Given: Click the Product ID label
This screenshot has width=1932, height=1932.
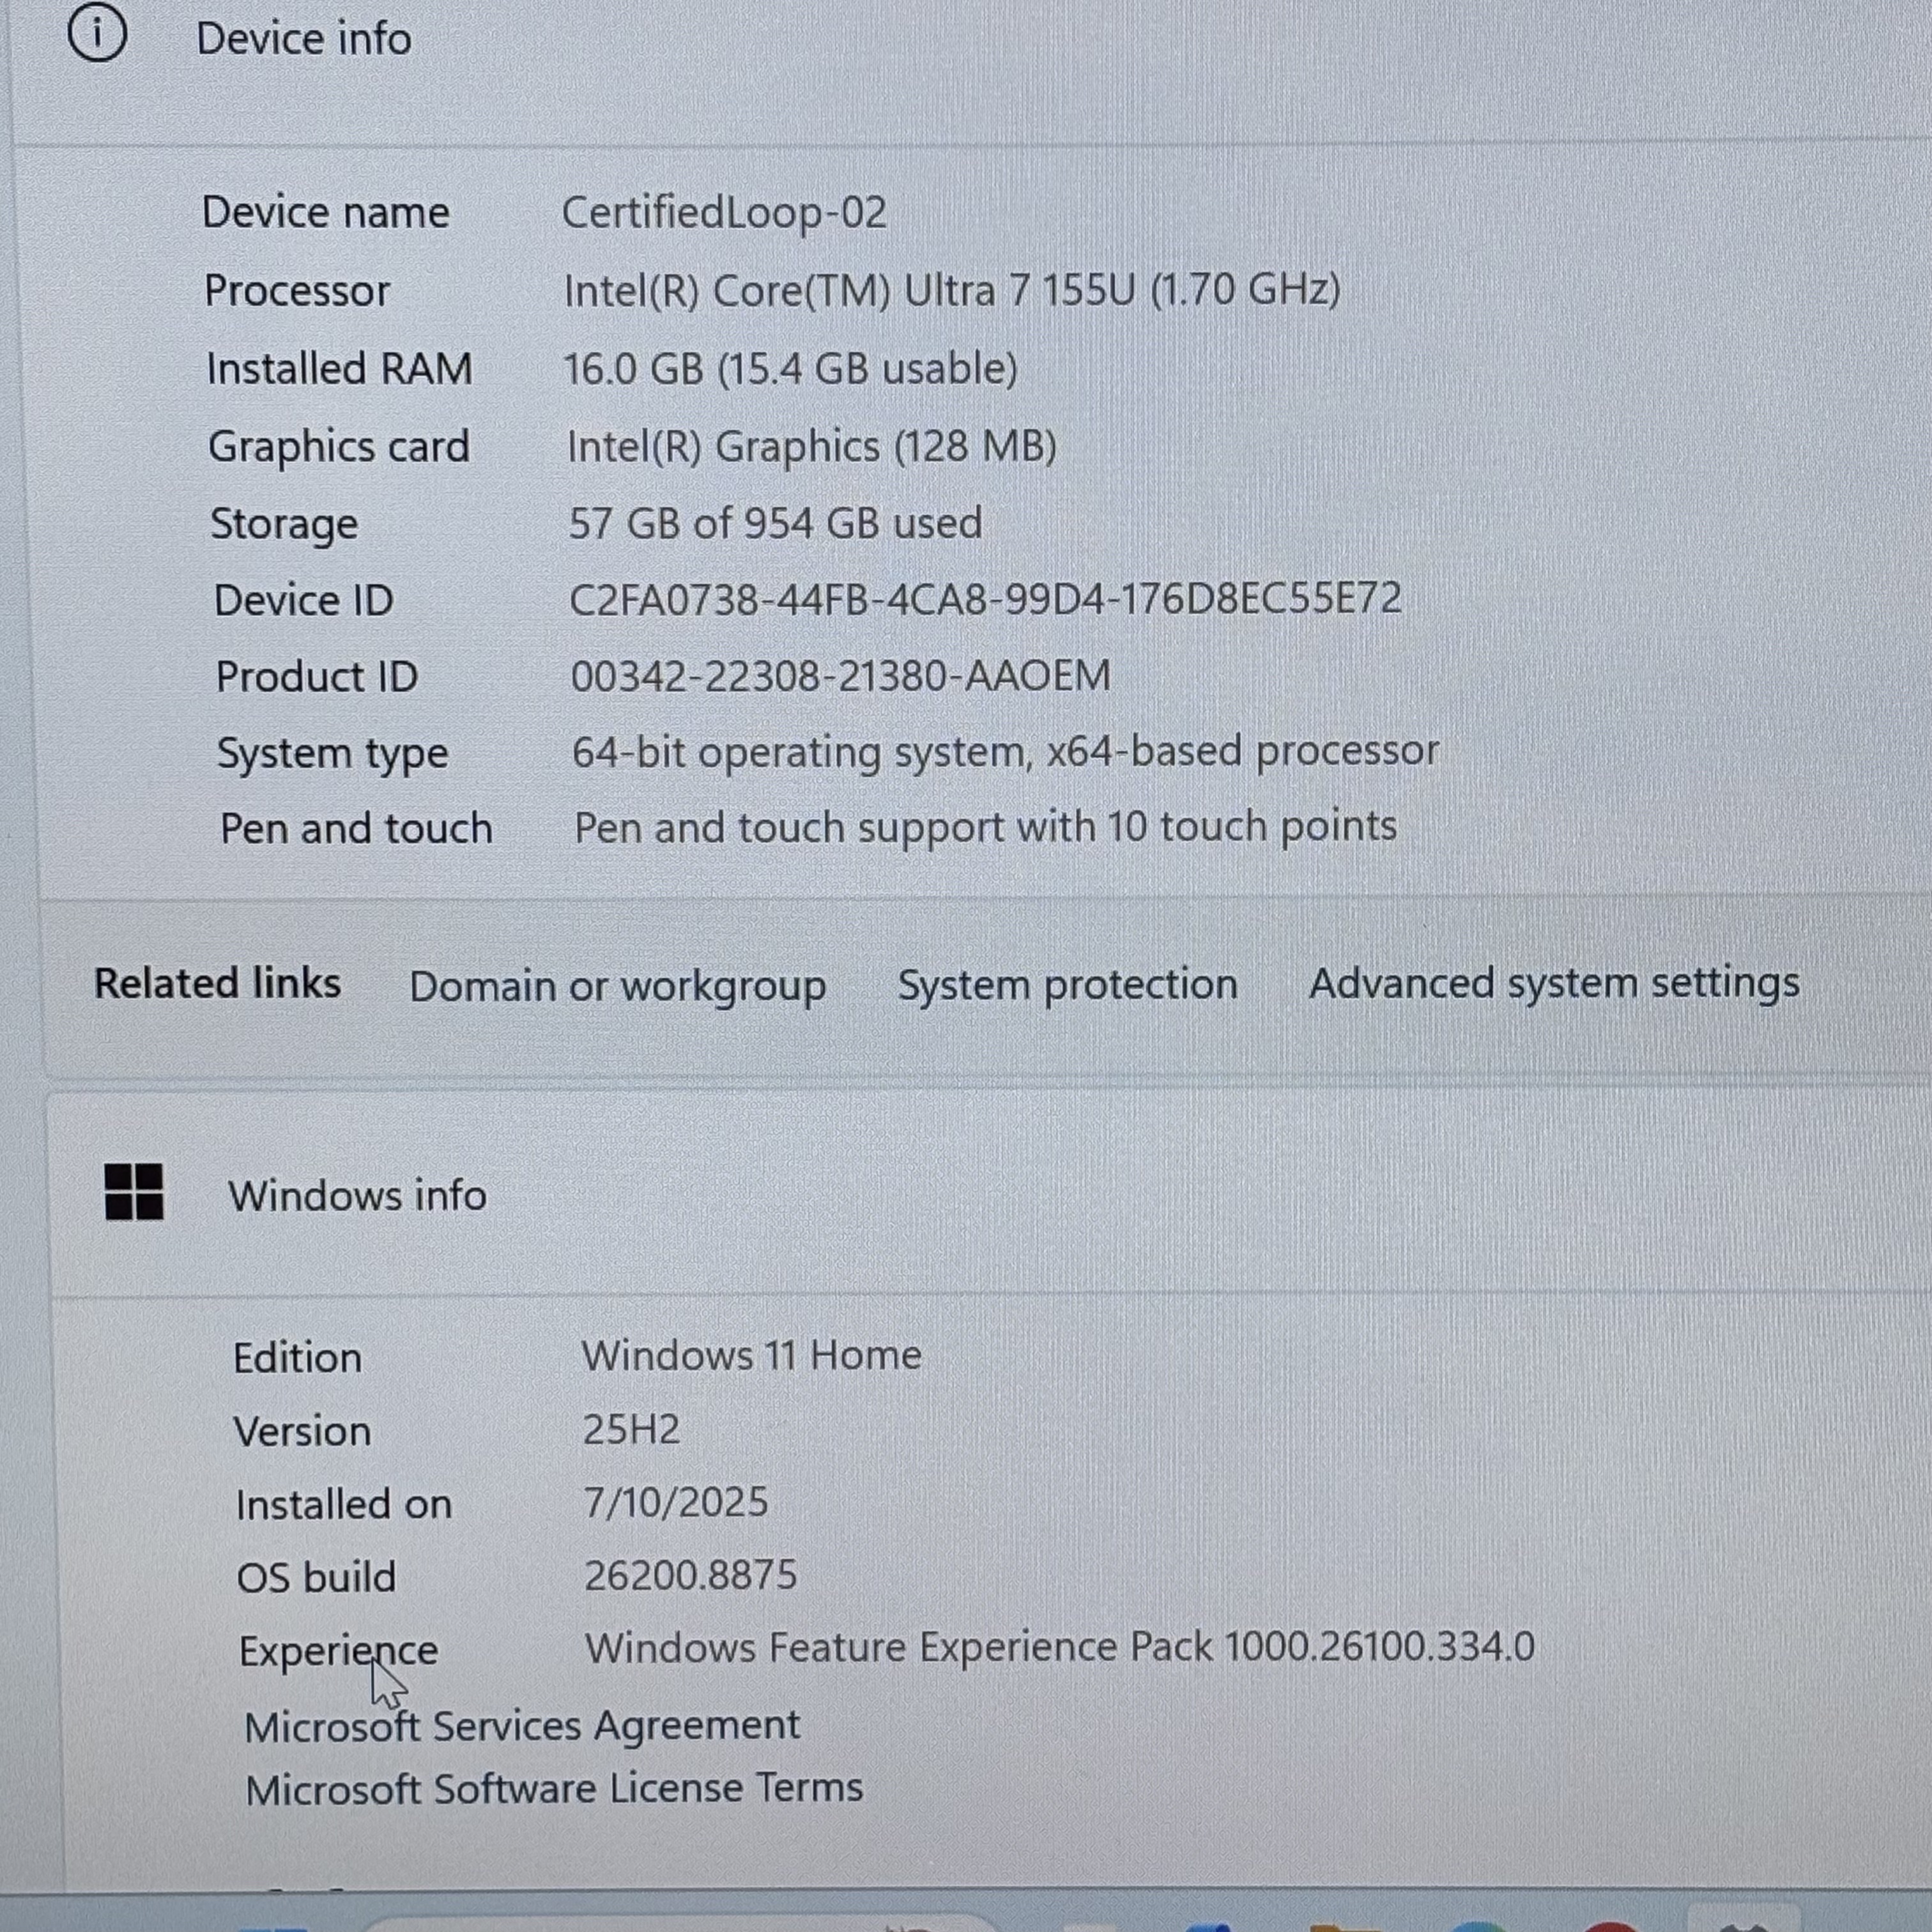Looking at the screenshot, I should (x=317, y=677).
